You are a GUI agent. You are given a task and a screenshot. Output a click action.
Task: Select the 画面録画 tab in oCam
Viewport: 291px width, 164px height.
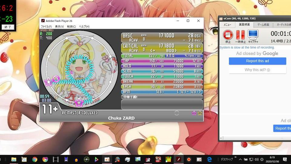244,25
